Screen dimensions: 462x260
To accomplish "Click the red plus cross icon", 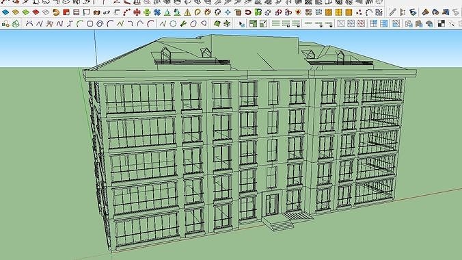I will (137, 12).
